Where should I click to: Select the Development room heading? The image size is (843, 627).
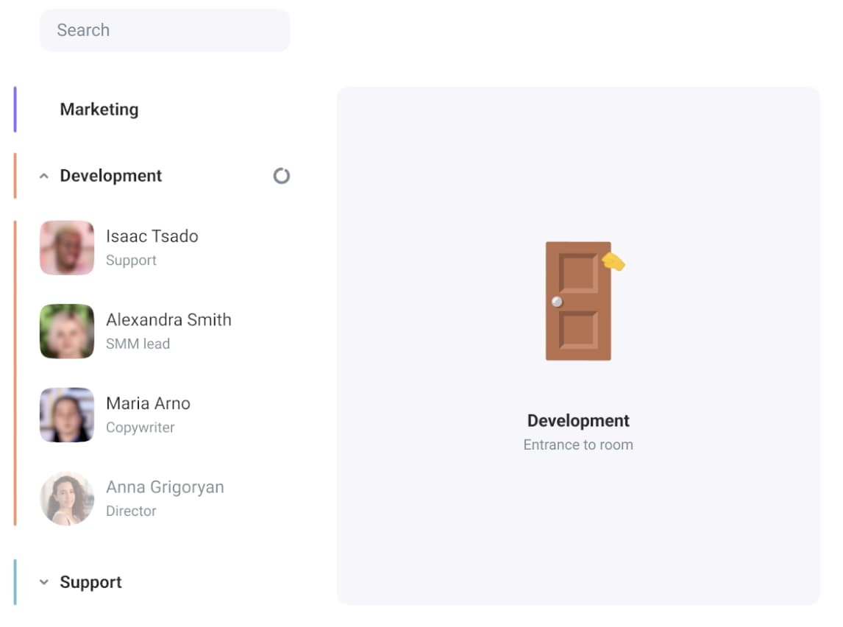point(111,176)
